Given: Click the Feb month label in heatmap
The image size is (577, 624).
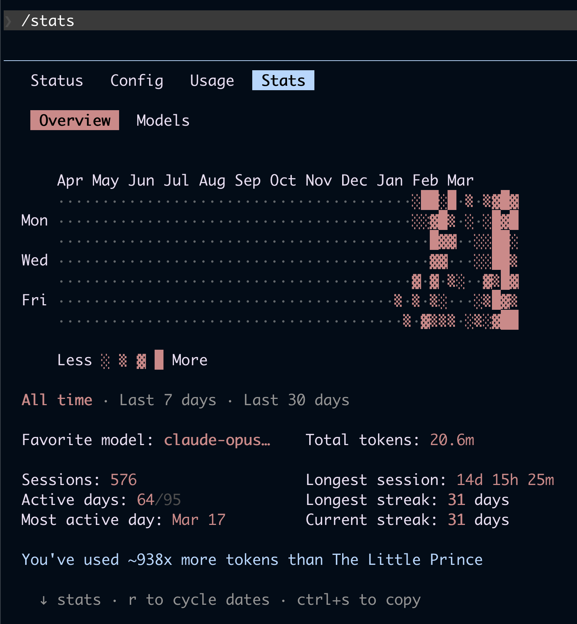Looking at the screenshot, I should [x=425, y=180].
